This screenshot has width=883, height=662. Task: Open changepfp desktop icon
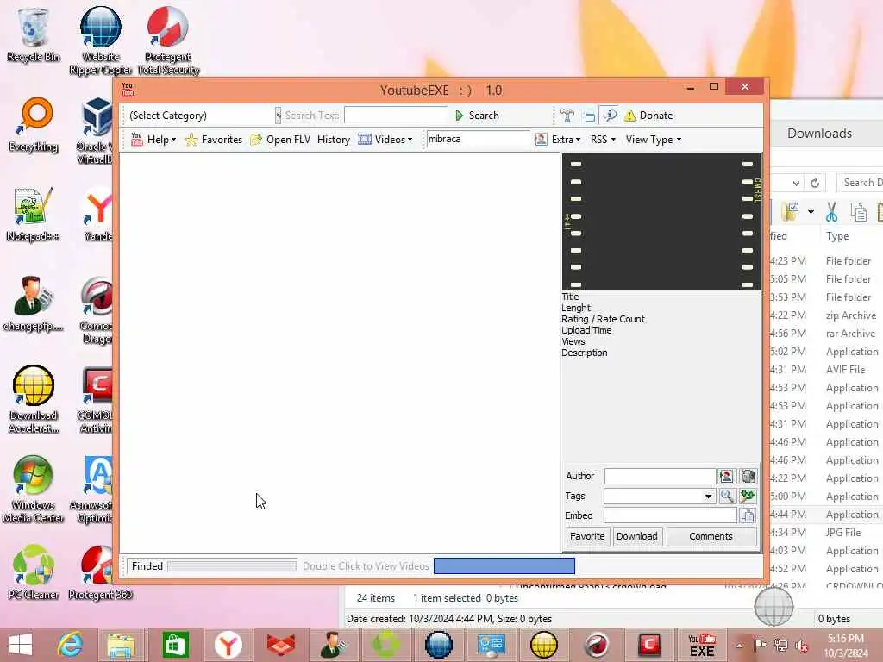[34, 304]
